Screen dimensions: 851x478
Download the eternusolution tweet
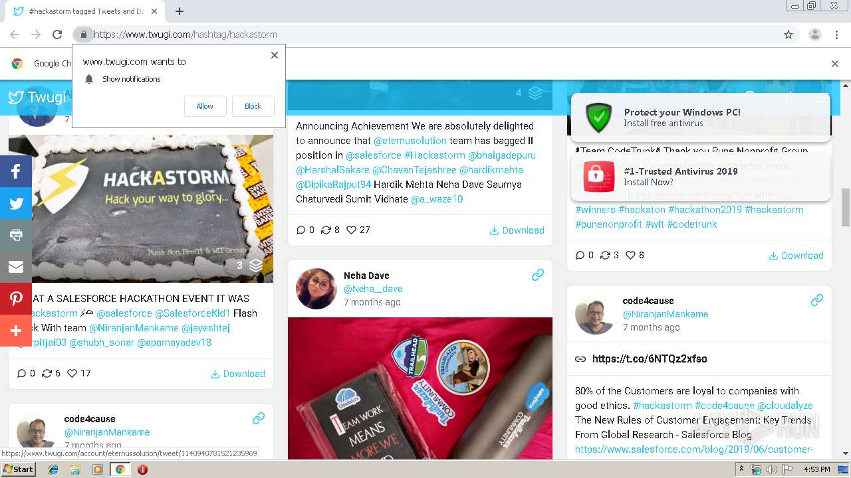point(517,230)
